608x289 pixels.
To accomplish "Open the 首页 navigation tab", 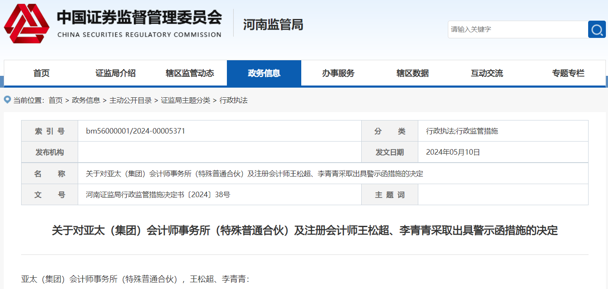I will click(x=41, y=72).
